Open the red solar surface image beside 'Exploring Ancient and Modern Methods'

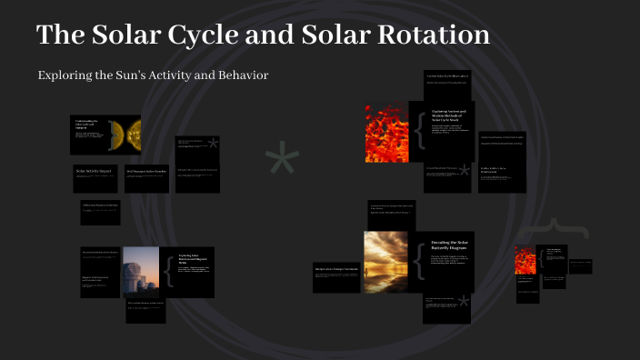tap(387, 132)
